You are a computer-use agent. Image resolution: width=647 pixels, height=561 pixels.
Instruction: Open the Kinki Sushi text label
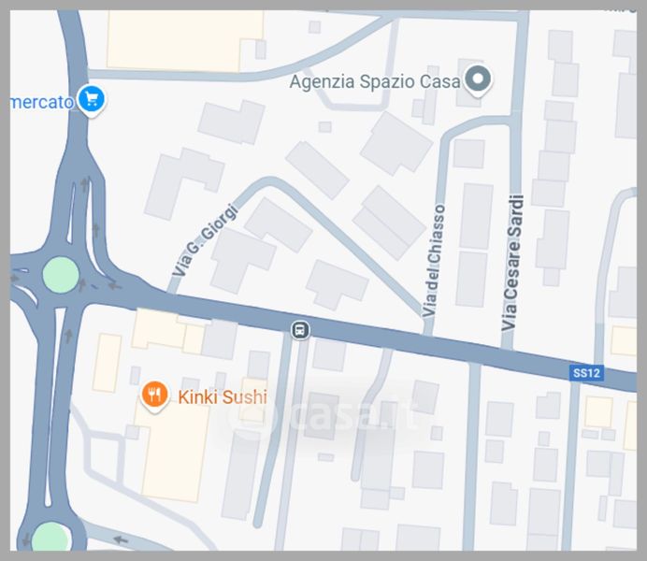[x=223, y=396]
